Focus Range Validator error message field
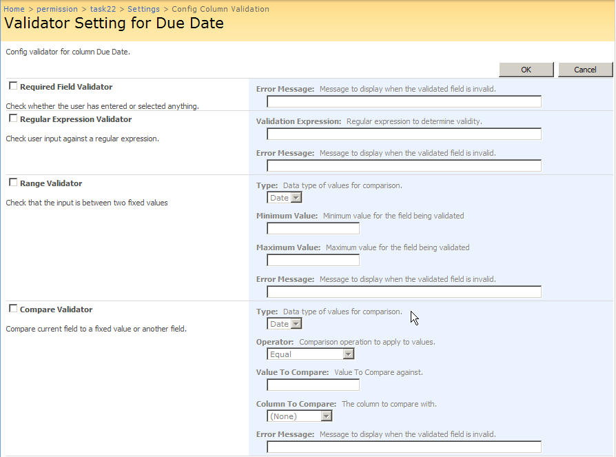Screen dimensions: 616x457 click(x=404, y=292)
